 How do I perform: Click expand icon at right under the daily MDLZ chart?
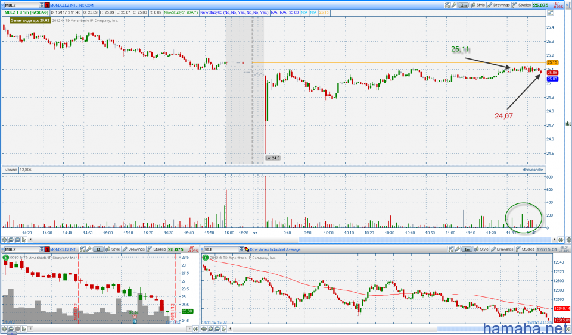(195, 329)
